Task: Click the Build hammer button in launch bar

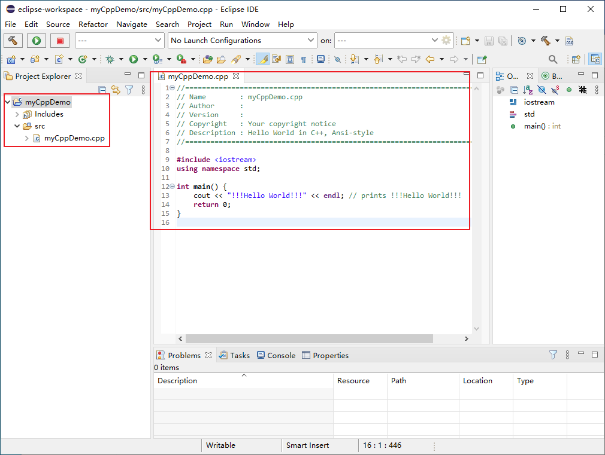Action: coord(13,41)
